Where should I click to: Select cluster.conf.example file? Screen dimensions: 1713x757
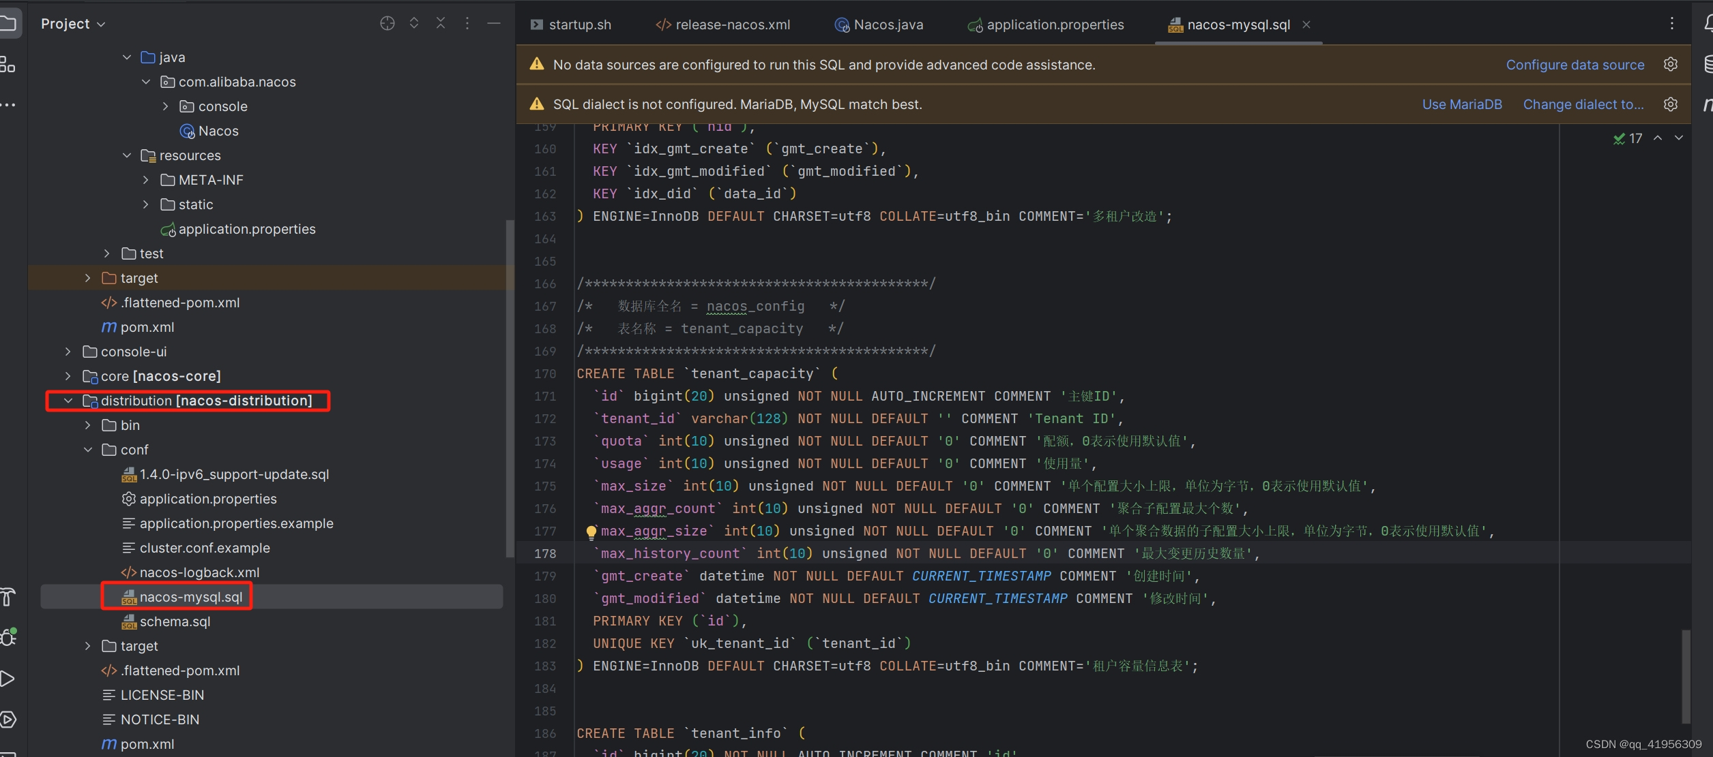click(196, 548)
